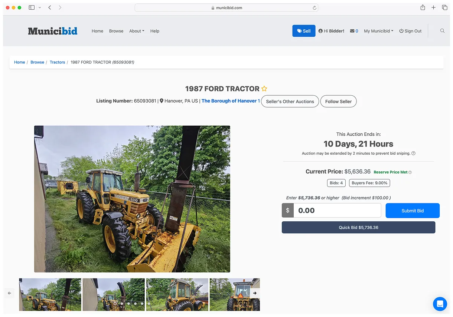Viewport: 453px width, 317px height.
Task: Click the next thumbnails arrow
Action: point(255,293)
